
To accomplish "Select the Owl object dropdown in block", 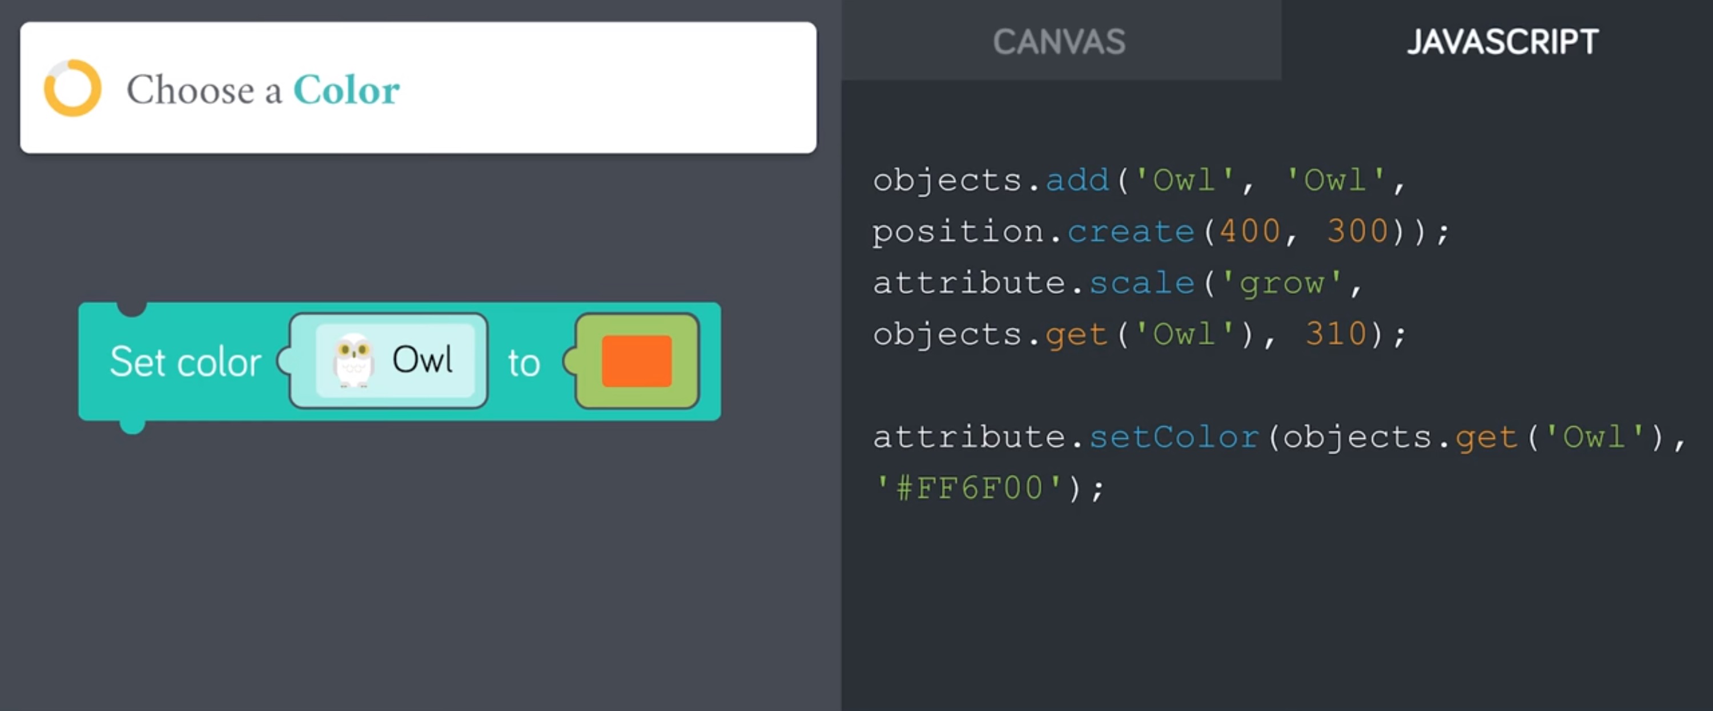I will (x=389, y=361).
